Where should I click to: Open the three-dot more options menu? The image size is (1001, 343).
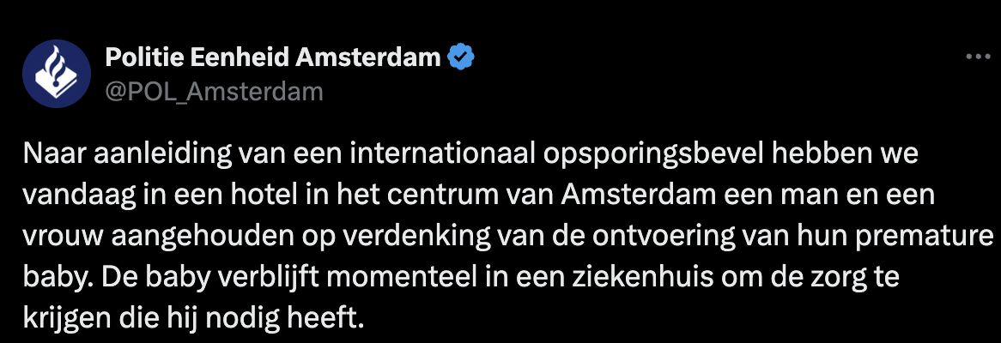pos(978,57)
